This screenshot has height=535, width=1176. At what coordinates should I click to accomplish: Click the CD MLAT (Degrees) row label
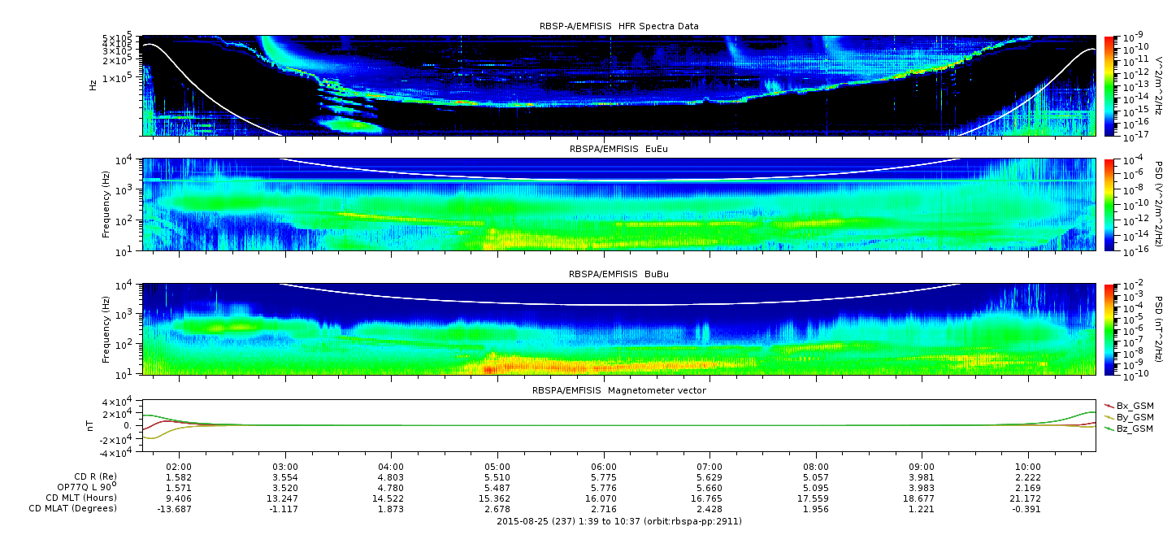click(75, 508)
